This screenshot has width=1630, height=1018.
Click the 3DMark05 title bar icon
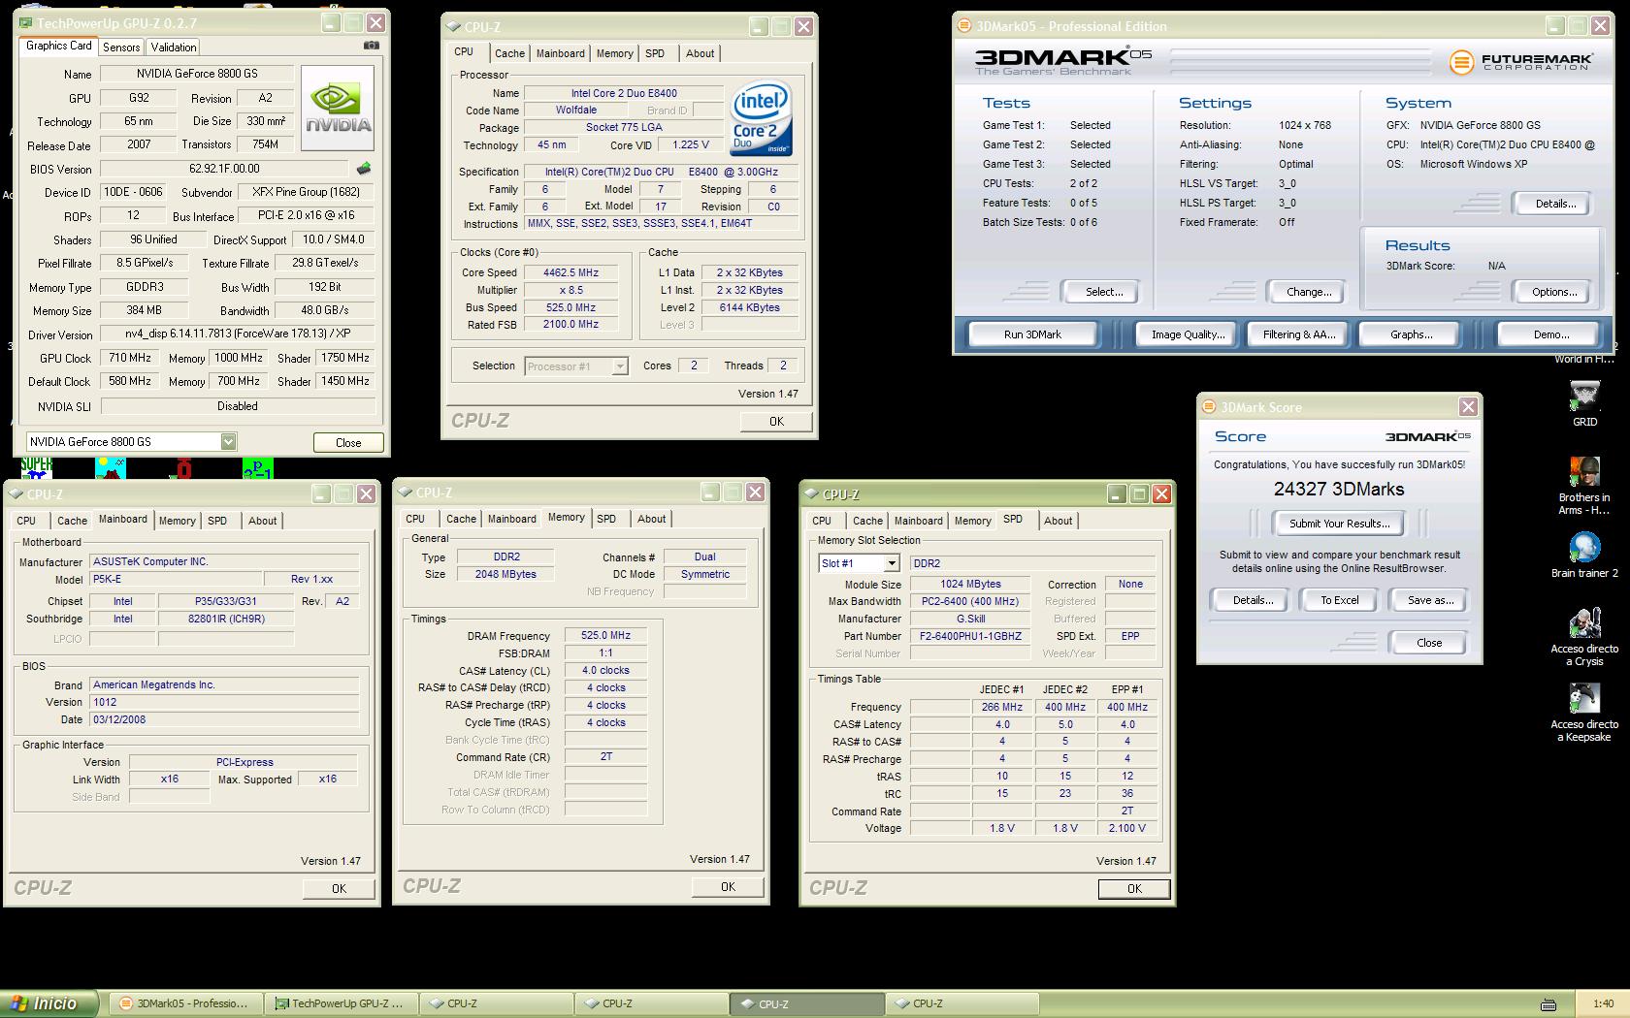(964, 26)
